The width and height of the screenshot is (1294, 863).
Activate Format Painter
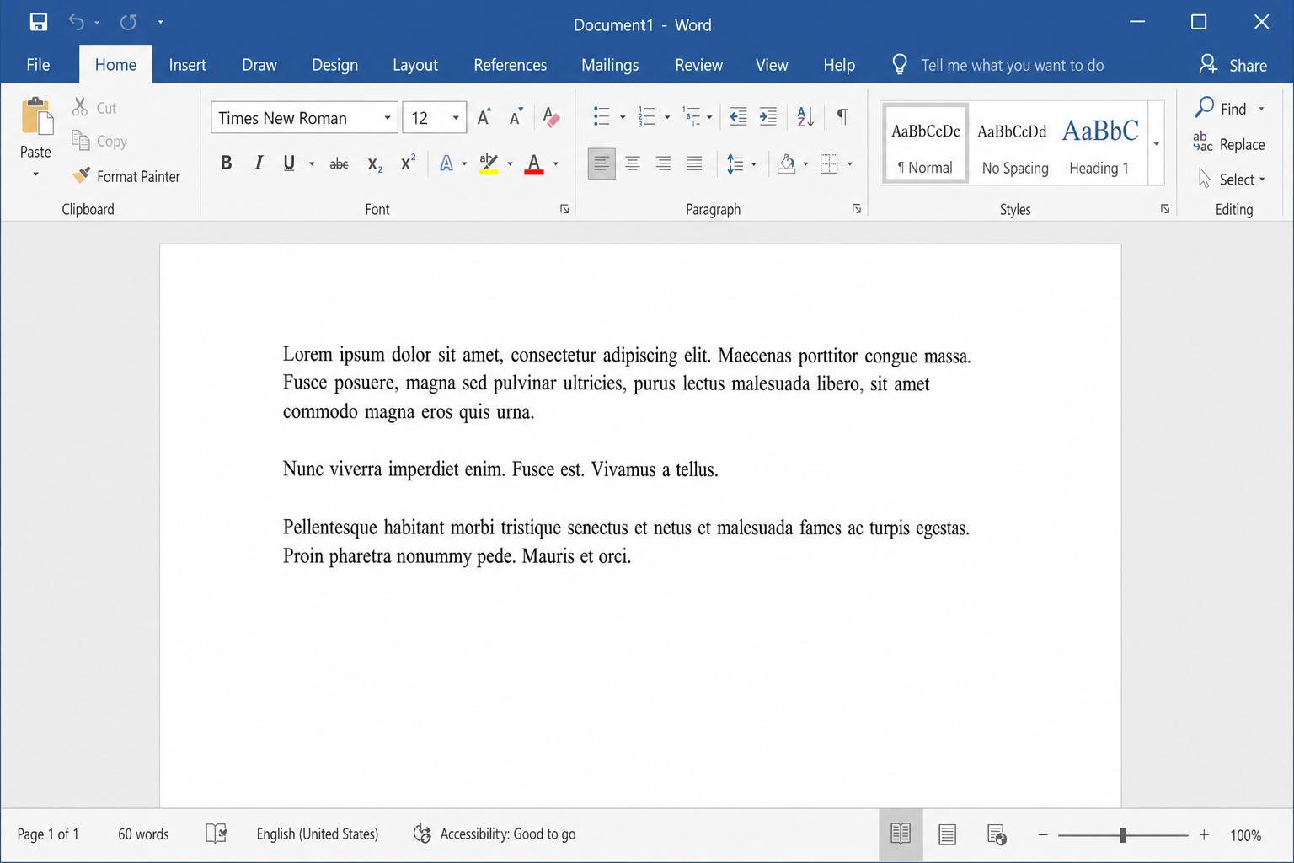coord(126,176)
